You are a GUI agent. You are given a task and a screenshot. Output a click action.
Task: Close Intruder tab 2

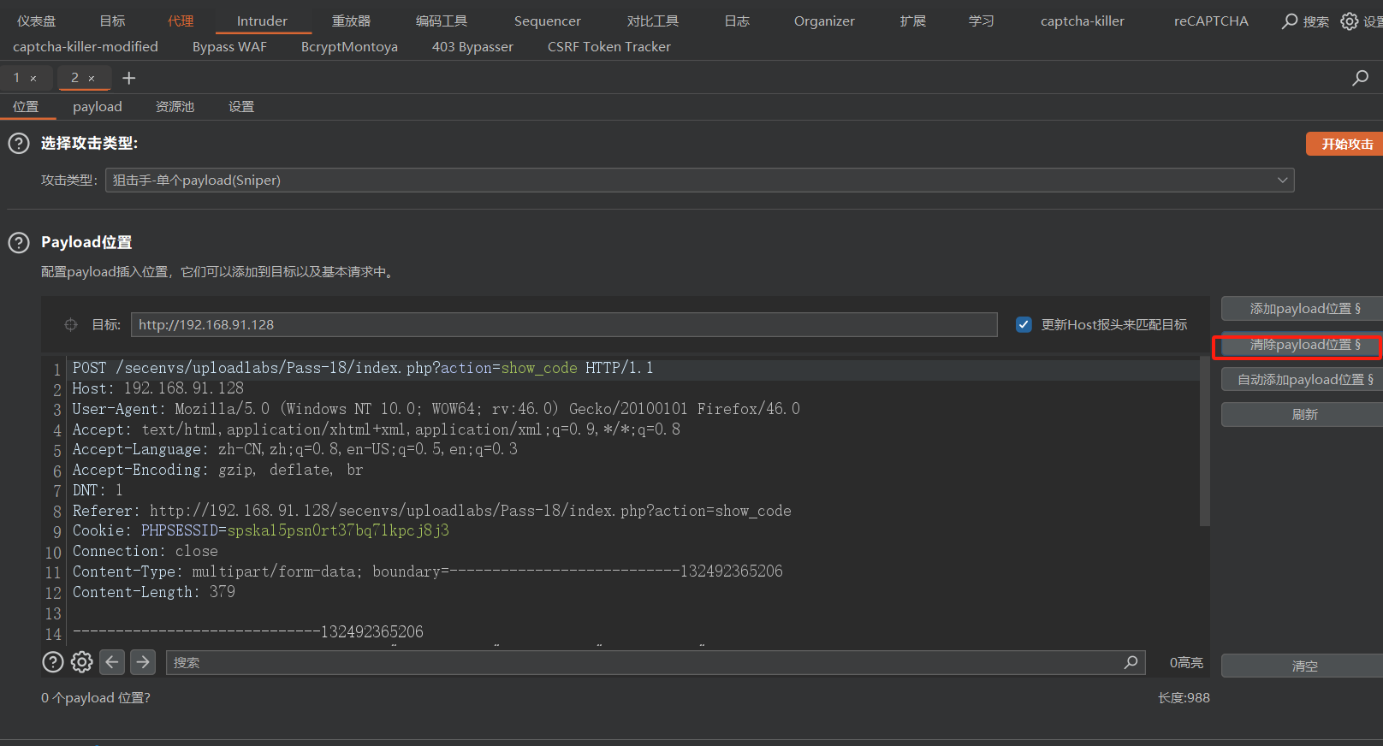click(x=92, y=79)
